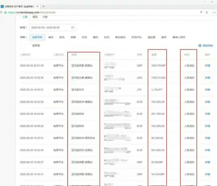
Task: Filter by 加元 currency
Action: click(x=107, y=37)
